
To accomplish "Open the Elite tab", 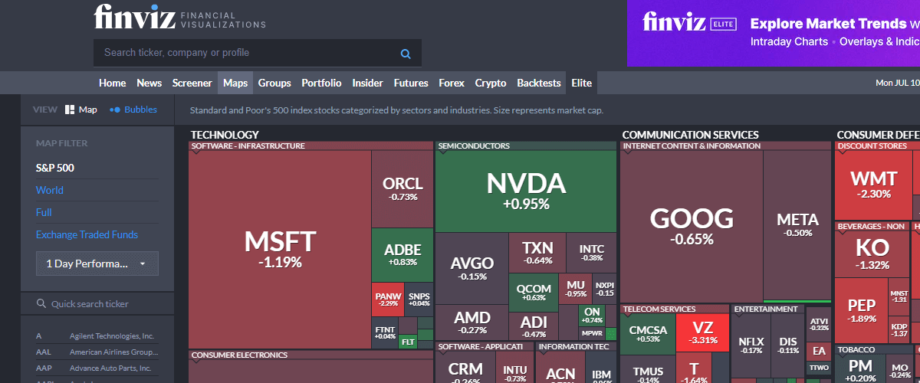I will click(582, 83).
